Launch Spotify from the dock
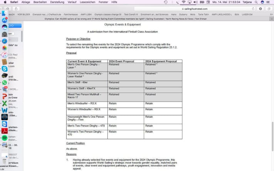 tap(5, 138)
